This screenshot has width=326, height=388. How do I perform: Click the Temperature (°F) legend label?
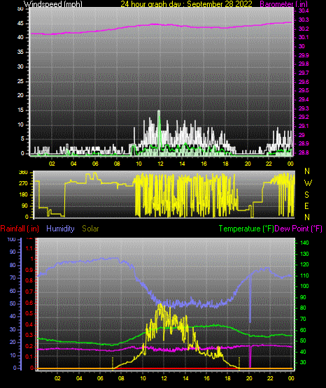246,229
